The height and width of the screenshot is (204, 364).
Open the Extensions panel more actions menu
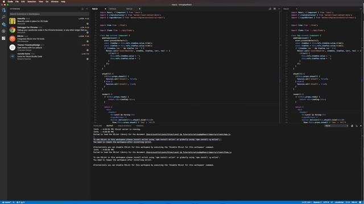(x=87, y=9)
